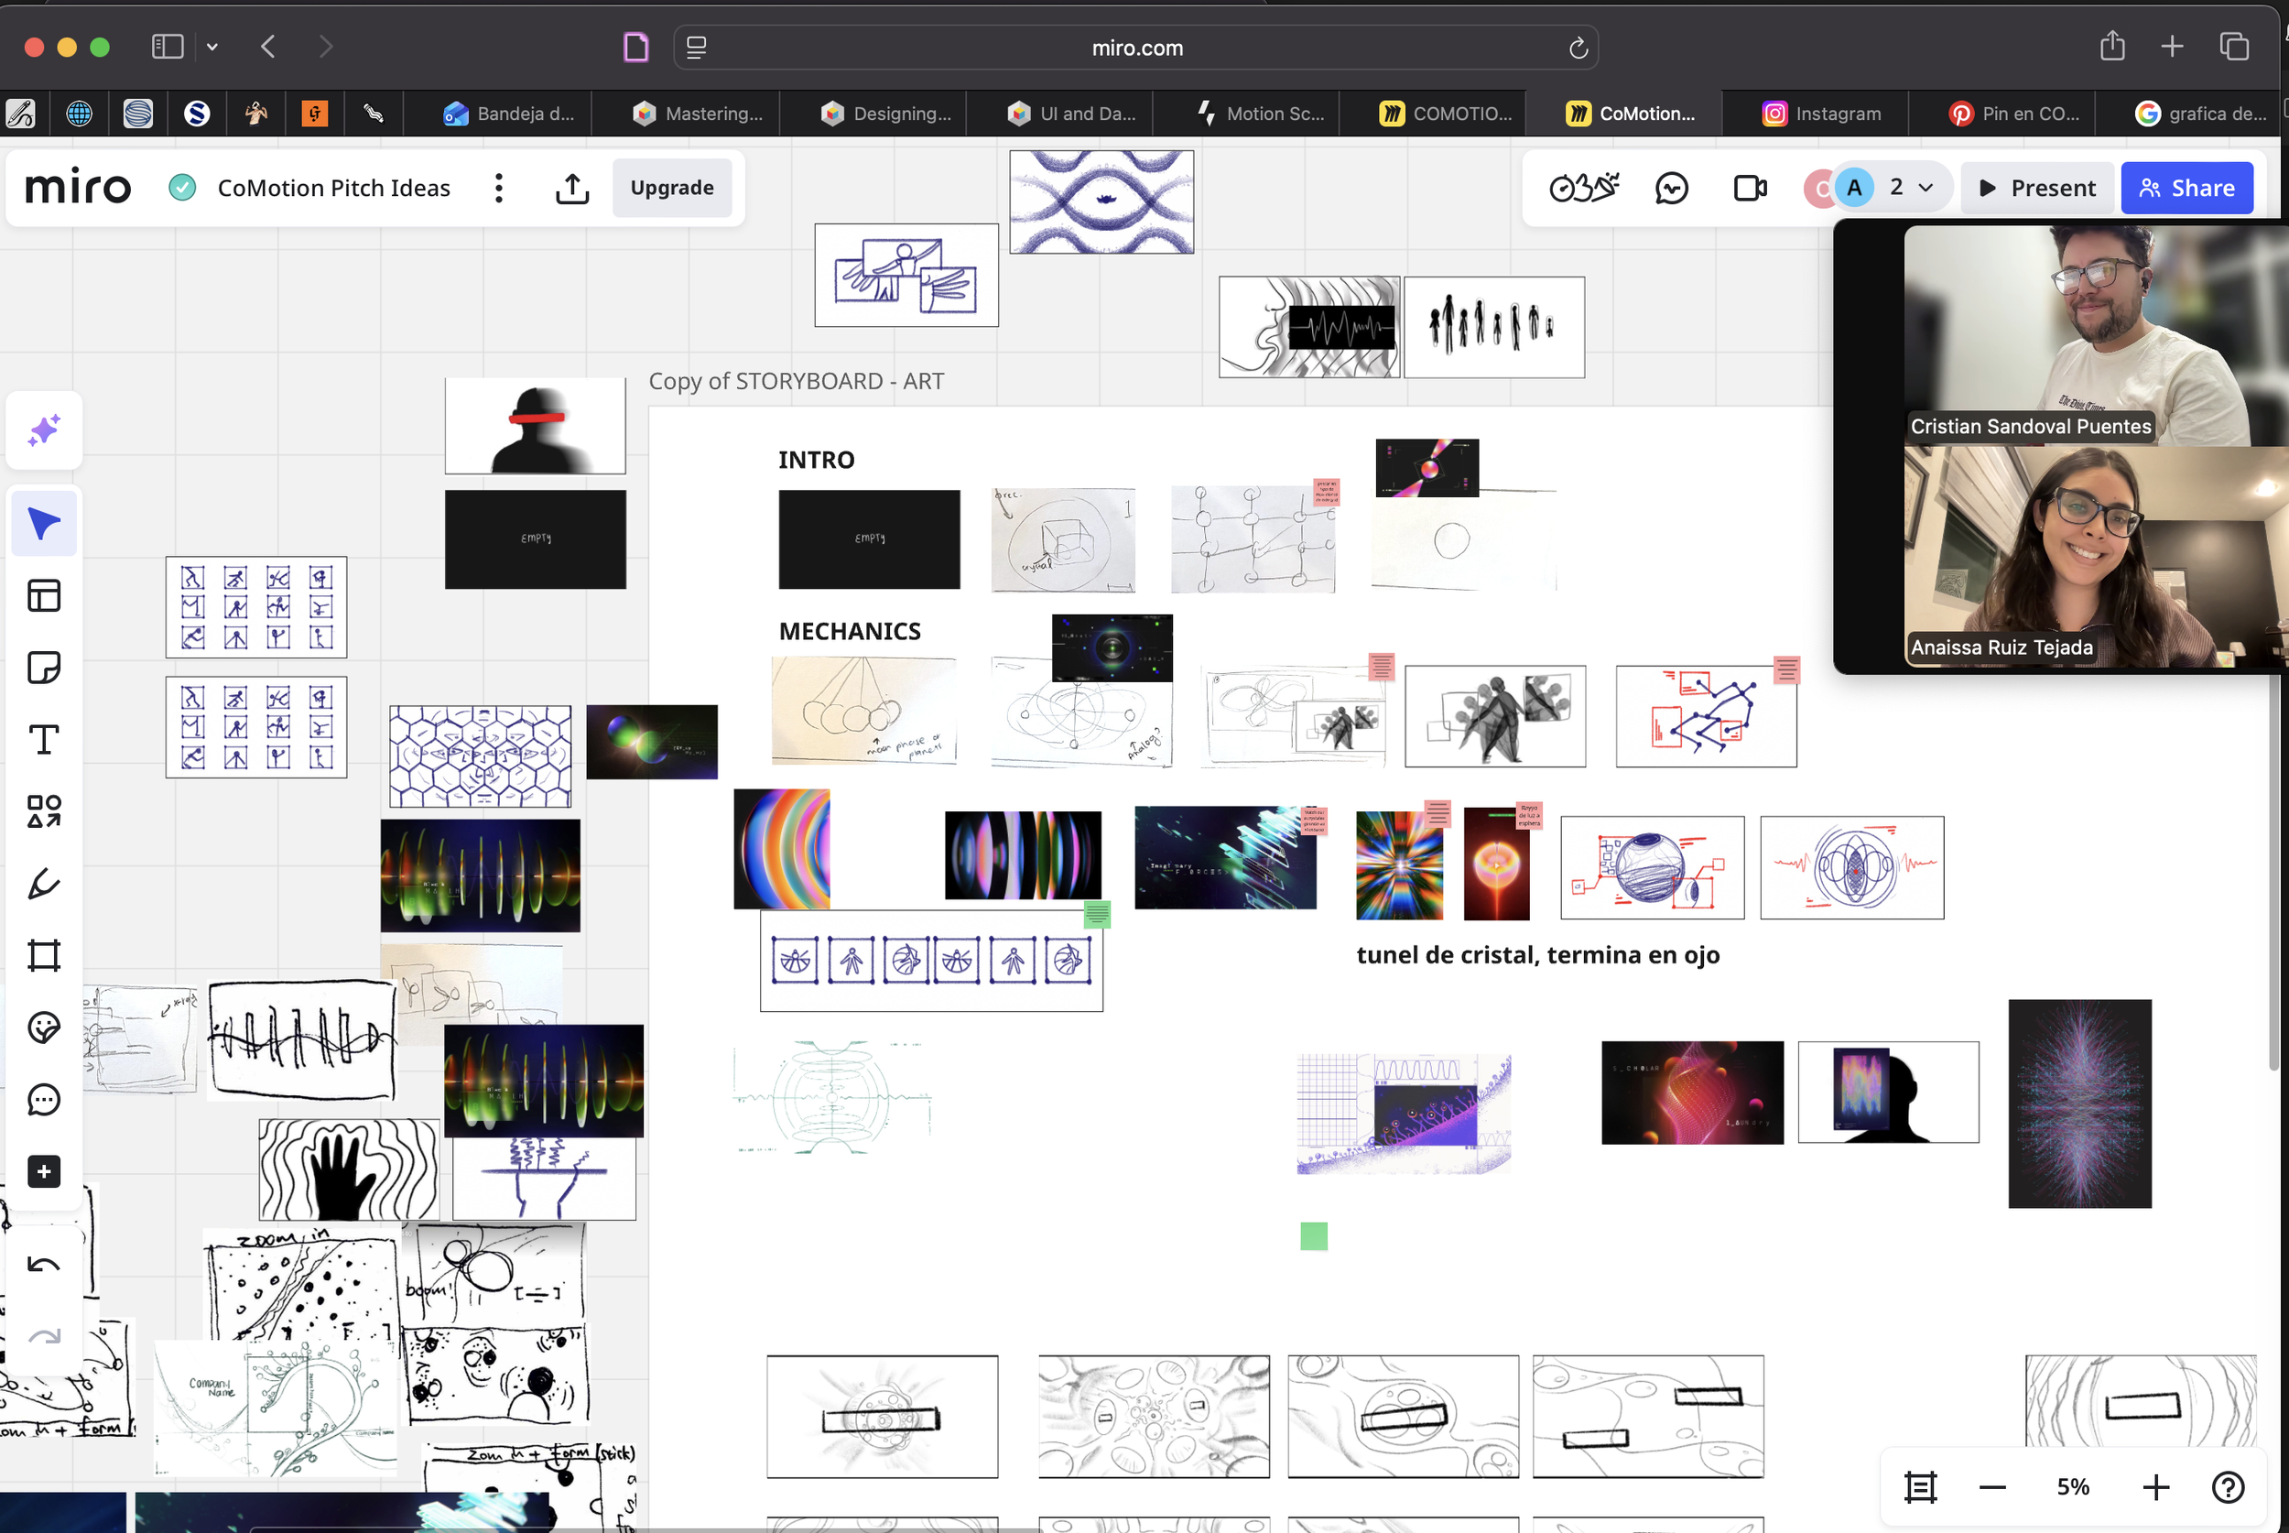Image resolution: width=2289 pixels, height=1533 pixels.
Task: Select the Sticky note tool
Action: click(x=44, y=668)
